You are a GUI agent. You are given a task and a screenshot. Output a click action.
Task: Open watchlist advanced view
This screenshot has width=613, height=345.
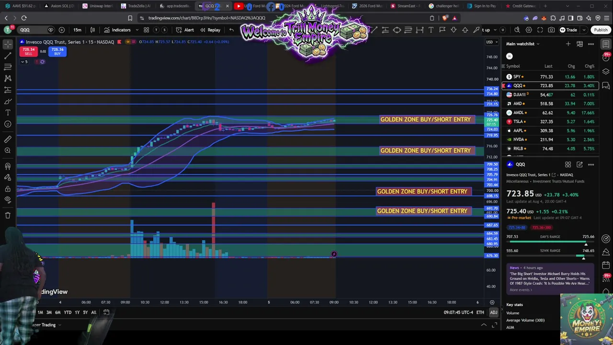point(579,44)
